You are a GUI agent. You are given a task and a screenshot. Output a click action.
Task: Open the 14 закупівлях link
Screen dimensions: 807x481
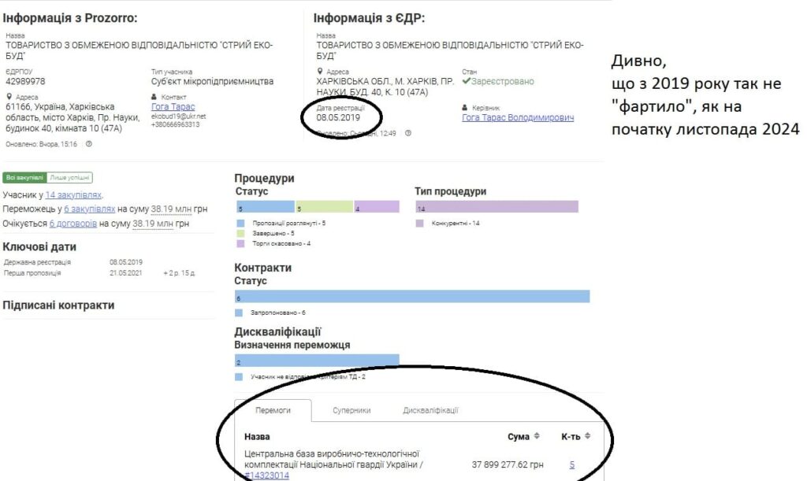[x=73, y=195]
